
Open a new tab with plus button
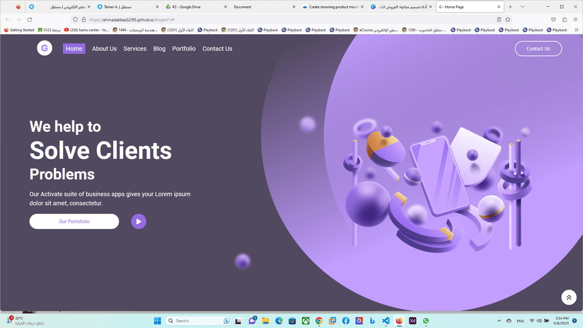pyautogui.click(x=510, y=7)
